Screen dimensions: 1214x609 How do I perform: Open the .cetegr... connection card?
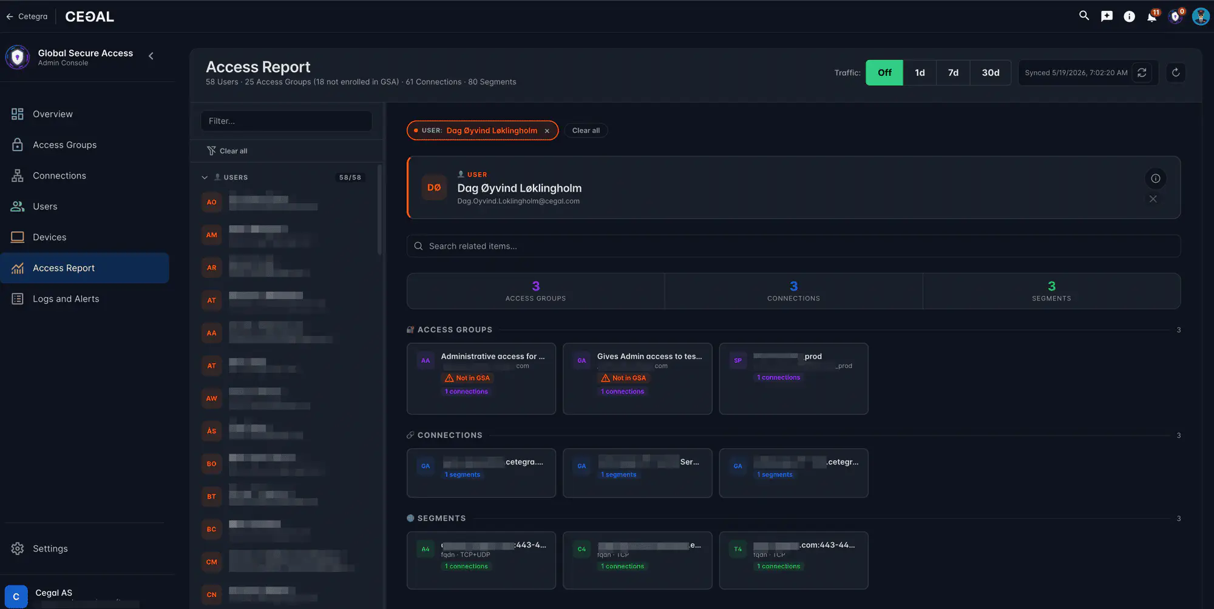point(793,473)
